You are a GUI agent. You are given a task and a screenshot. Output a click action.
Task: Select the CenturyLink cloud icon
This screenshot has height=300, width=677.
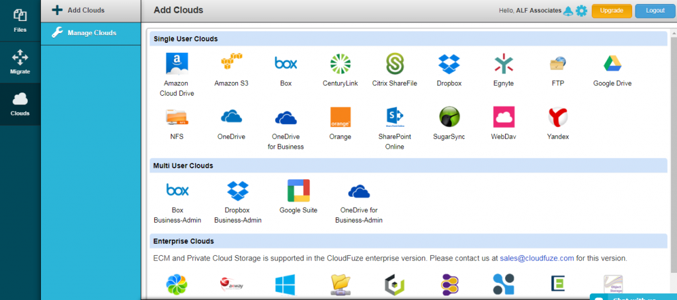(340, 64)
